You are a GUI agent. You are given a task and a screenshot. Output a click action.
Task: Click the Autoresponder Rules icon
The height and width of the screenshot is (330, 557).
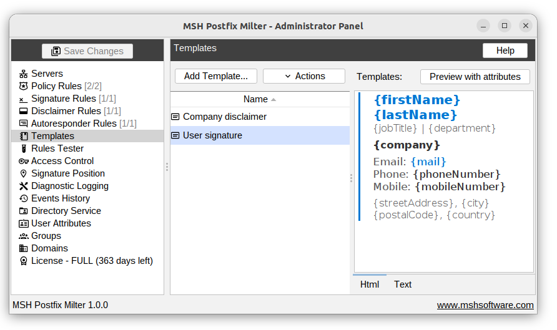[x=24, y=124]
